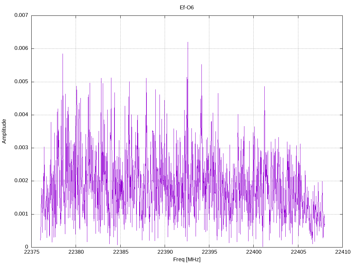Viewport: 352px width, 264px height.
Task: Click the y-axis value 0.003
Action: coord(21,148)
